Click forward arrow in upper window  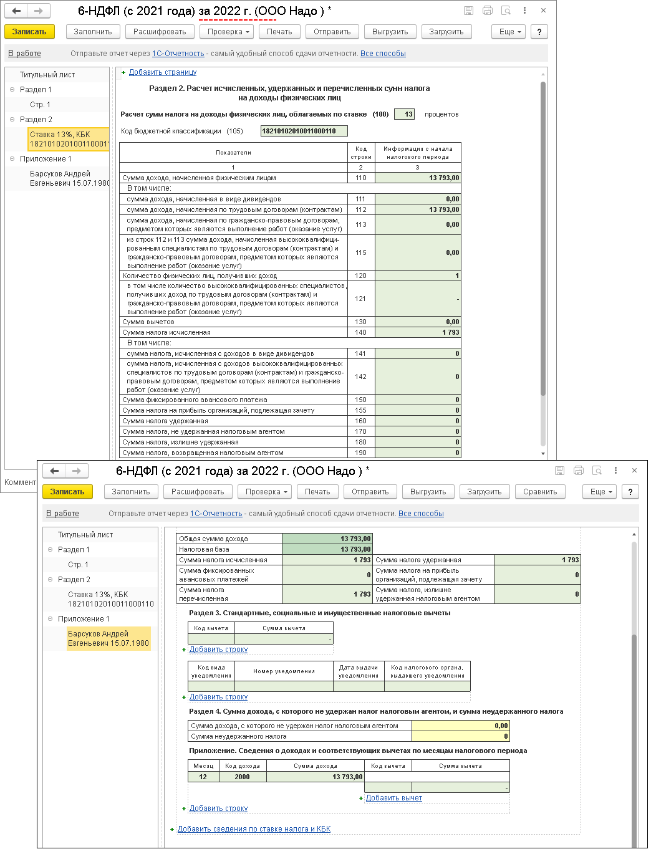[x=38, y=11]
